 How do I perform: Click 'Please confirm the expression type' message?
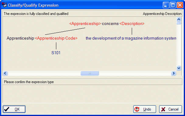tap(29, 82)
